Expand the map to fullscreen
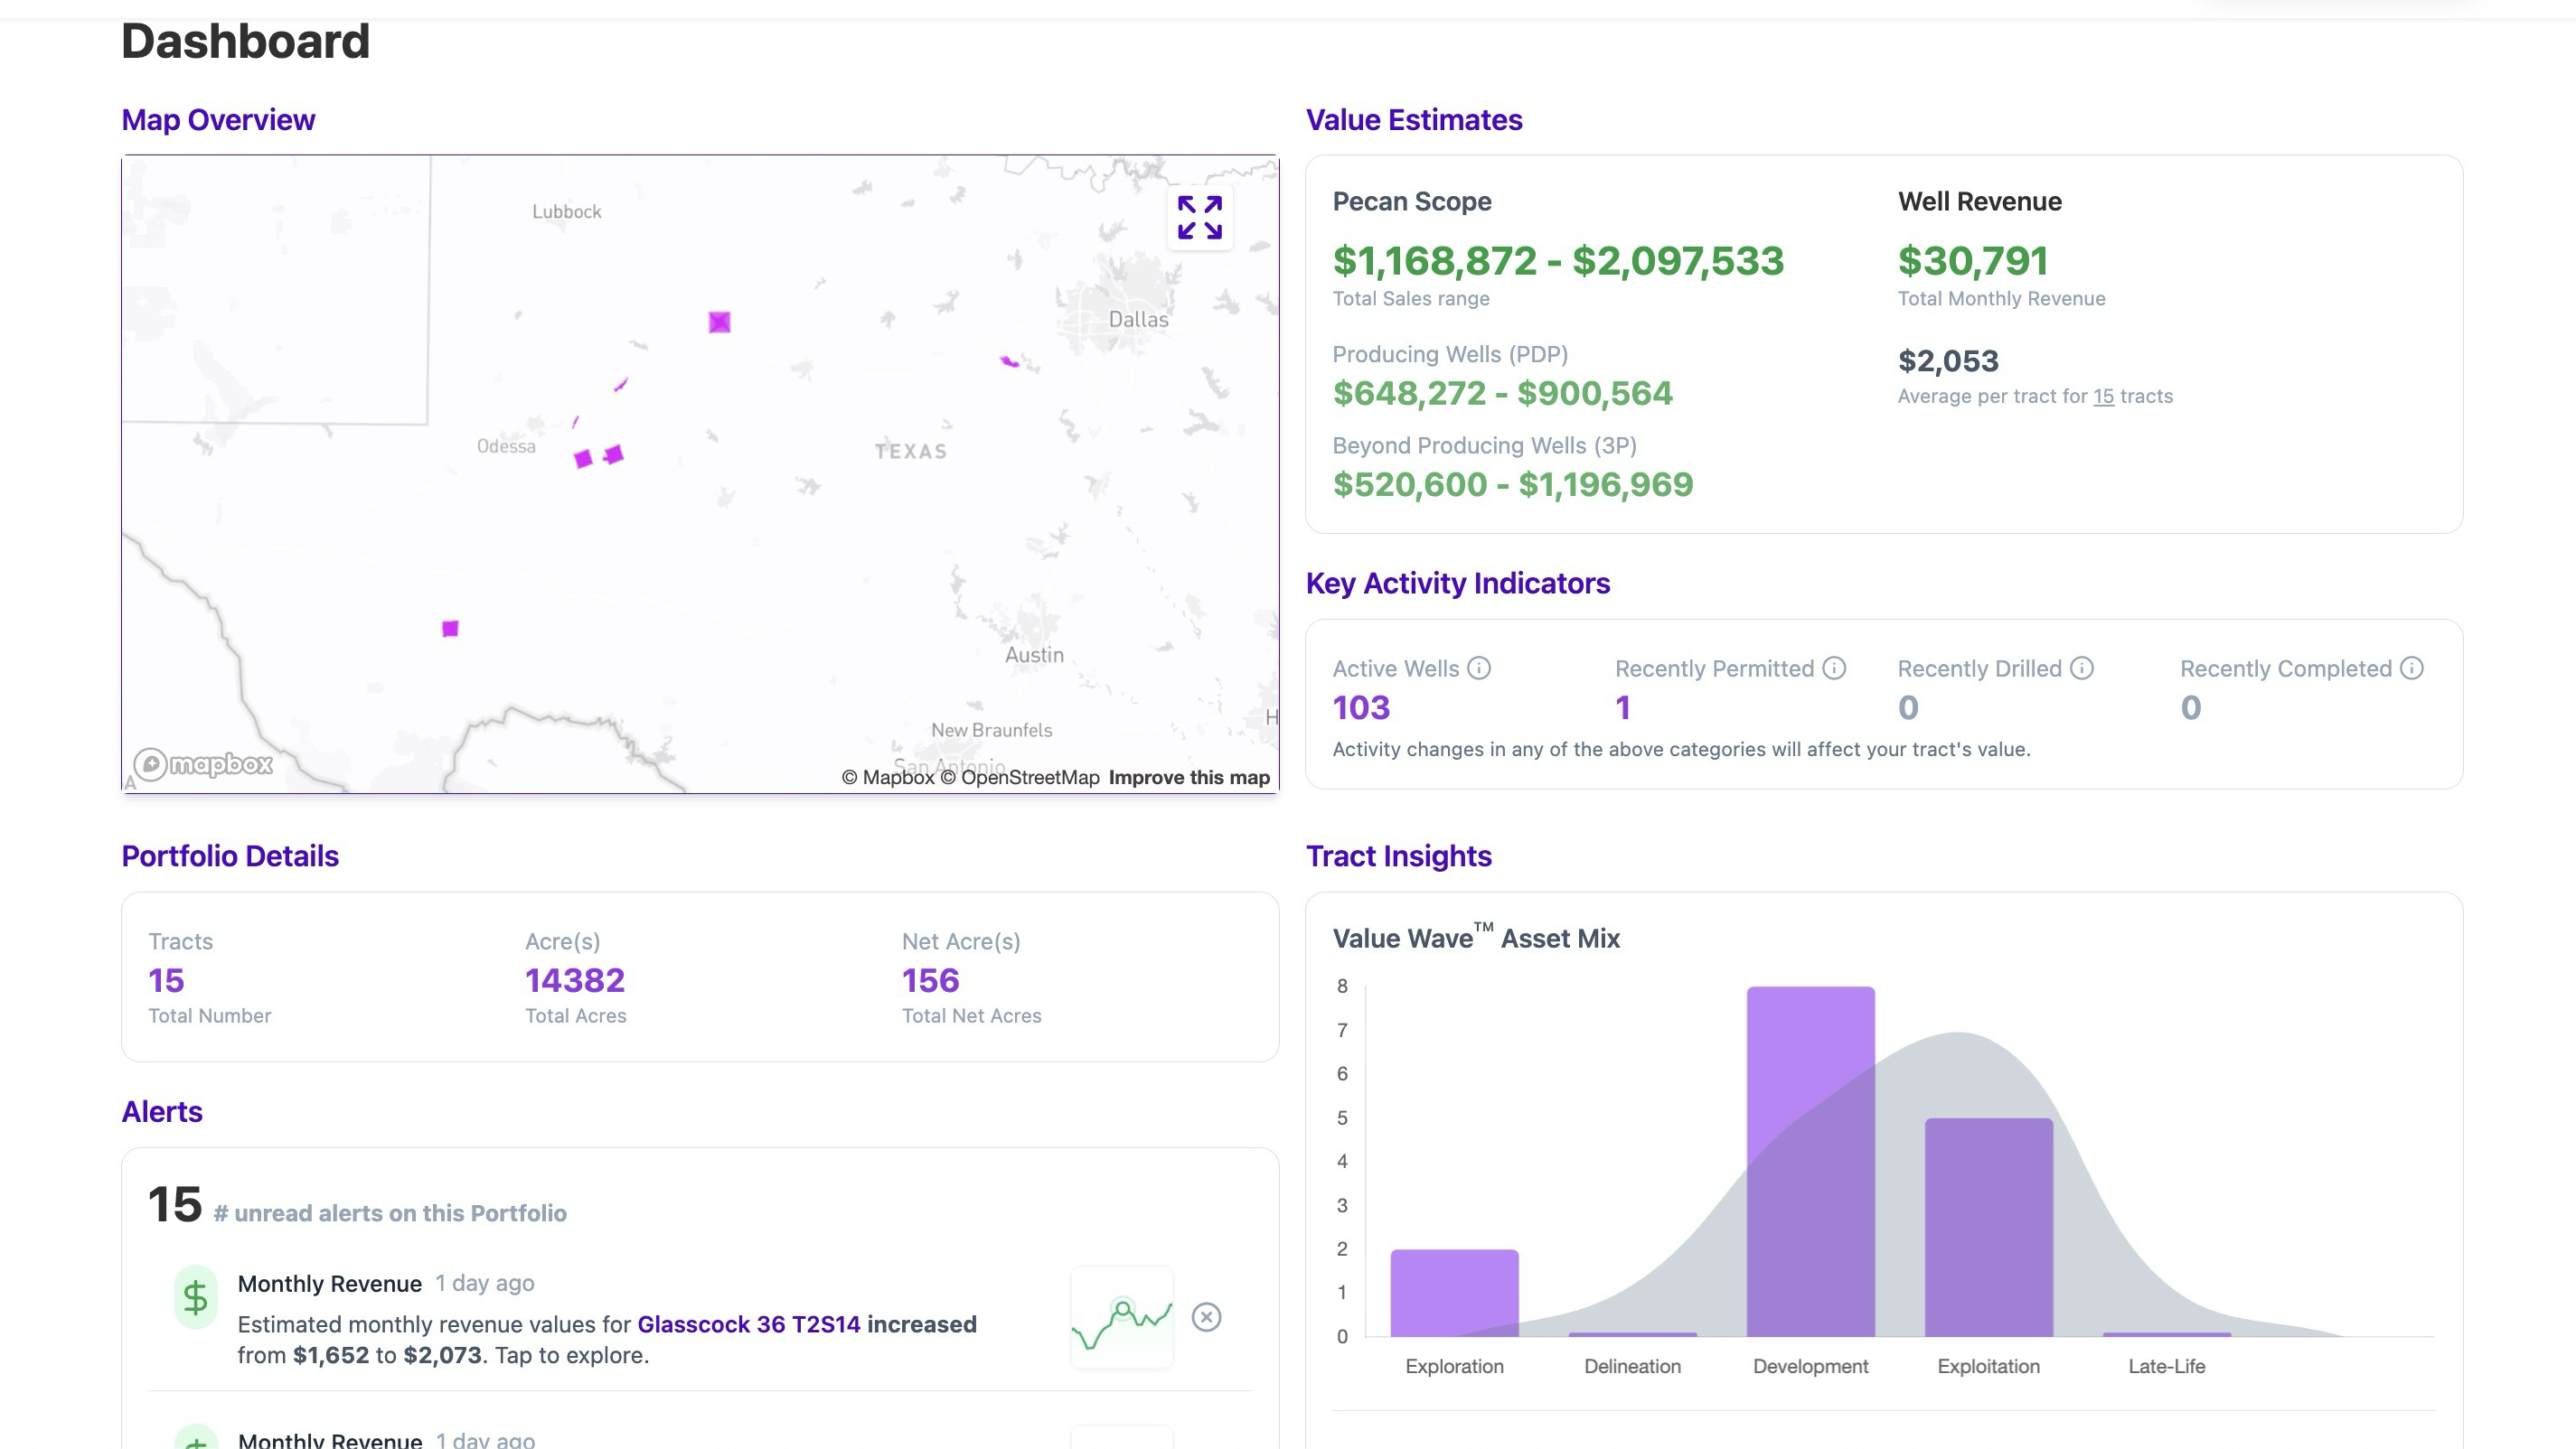Image resolution: width=2576 pixels, height=1449 pixels. tap(1199, 218)
